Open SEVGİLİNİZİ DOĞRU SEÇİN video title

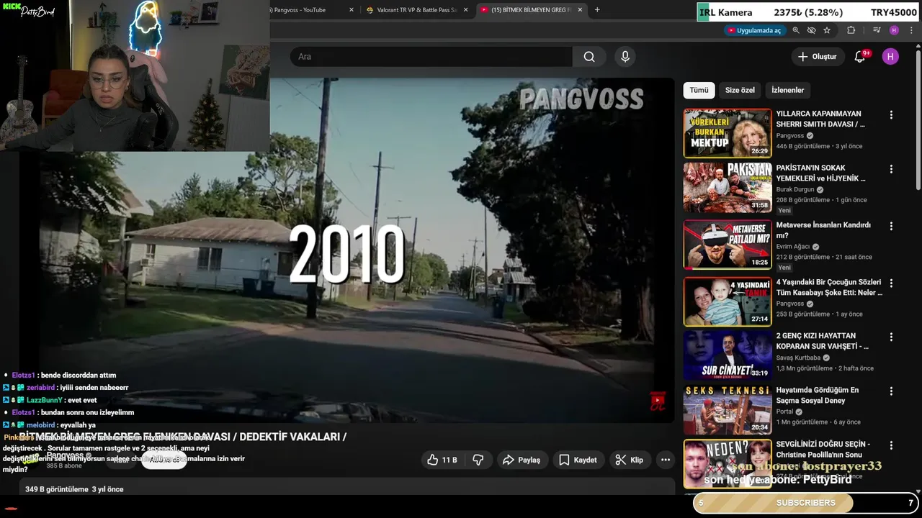point(823,449)
